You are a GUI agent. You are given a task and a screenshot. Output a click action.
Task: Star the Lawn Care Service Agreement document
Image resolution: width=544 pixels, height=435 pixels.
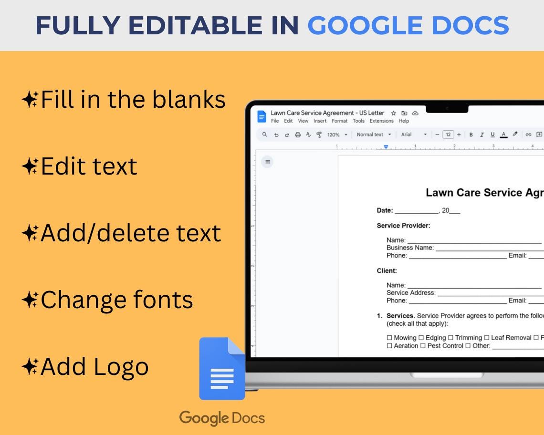(x=393, y=113)
